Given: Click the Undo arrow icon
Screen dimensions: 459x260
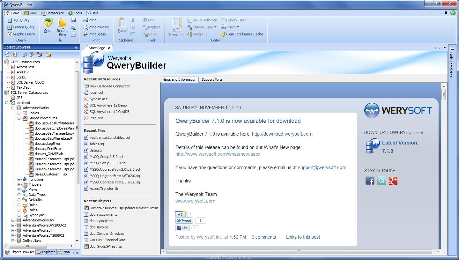Looking at the screenshot, I should coord(133,34).
